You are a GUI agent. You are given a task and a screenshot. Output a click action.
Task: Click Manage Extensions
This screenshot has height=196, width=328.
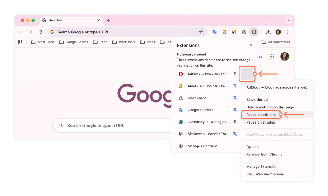[x=202, y=146]
